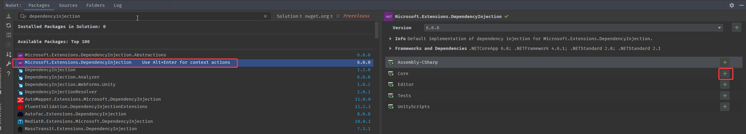
Task: Switch to the Sources tab
Action: [x=68, y=5]
